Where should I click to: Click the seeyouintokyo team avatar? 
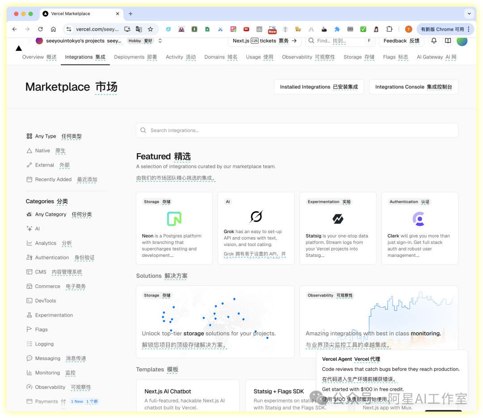(x=39, y=41)
